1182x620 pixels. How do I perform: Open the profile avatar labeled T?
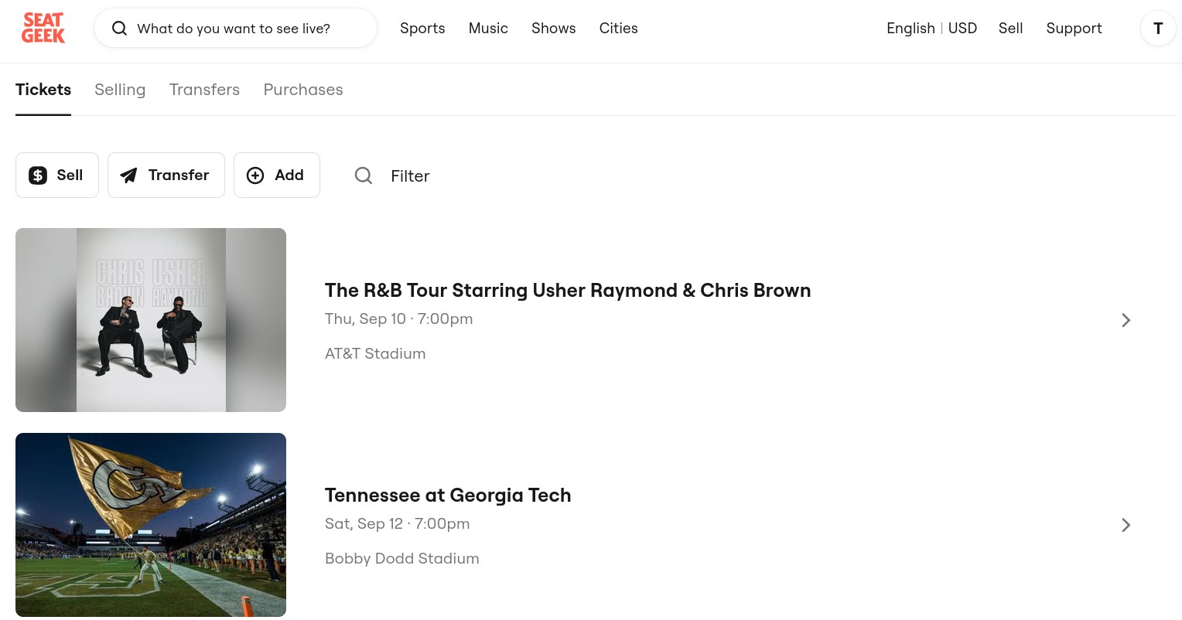[x=1158, y=29]
